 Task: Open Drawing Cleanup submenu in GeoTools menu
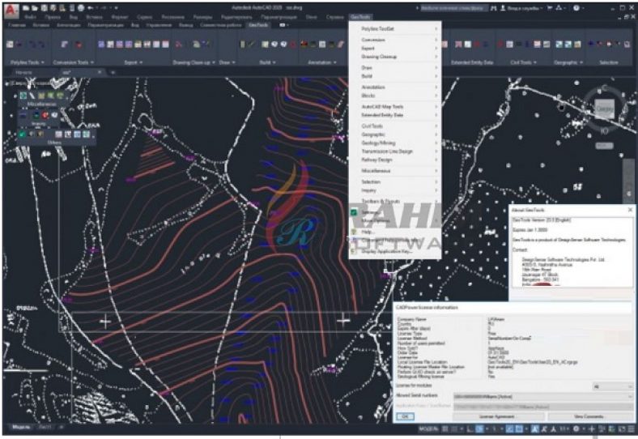[x=394, y=57]
